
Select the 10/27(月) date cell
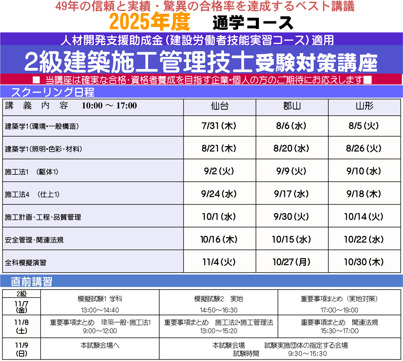(292, 261)
